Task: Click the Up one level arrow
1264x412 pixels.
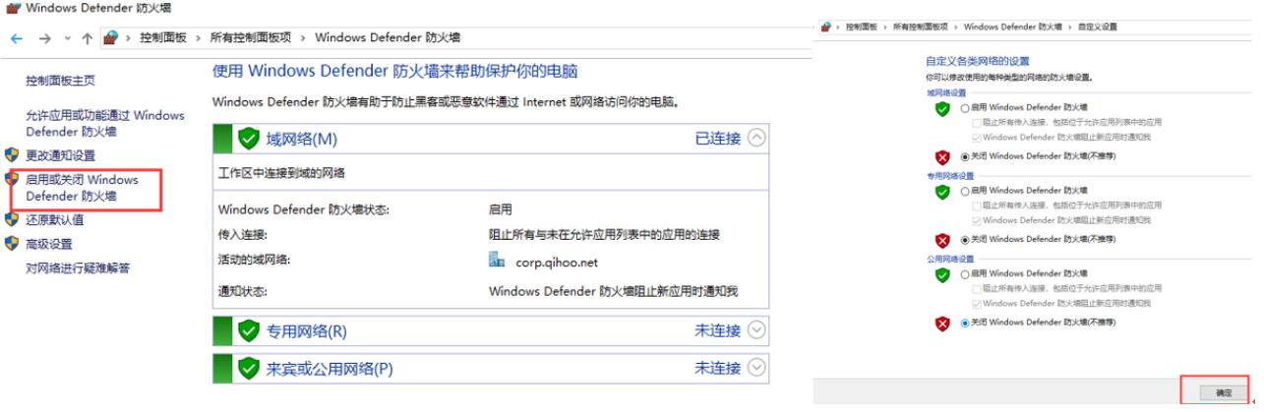Action: (x=88, y=38)
